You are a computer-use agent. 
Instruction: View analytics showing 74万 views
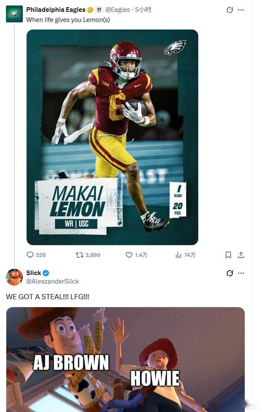pos(185,255)
